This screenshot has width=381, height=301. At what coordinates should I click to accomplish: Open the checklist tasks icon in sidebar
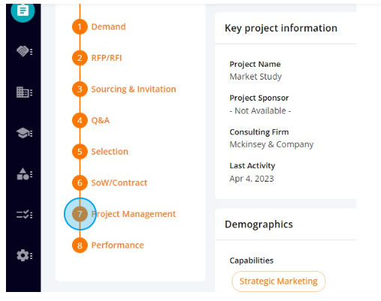[24, 215]
